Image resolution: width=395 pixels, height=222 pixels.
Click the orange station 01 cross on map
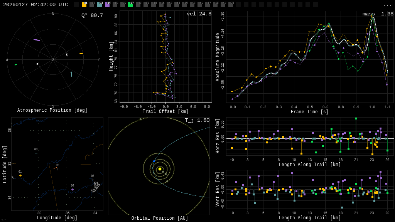pos(20,175)
